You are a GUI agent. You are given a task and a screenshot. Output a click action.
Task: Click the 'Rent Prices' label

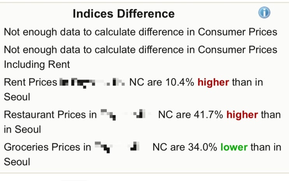[x=30, y=82]
